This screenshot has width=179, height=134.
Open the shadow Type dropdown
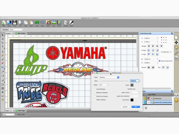pyautogui.click(x=109, y=77)
